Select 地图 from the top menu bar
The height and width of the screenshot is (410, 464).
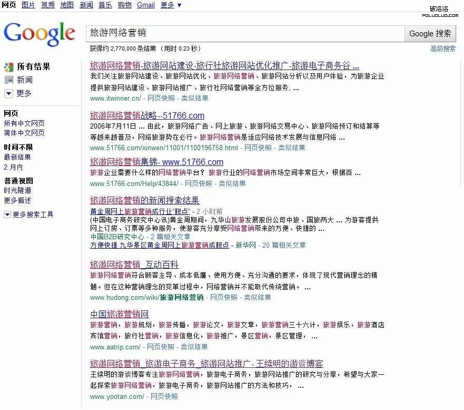coord(66,5)
